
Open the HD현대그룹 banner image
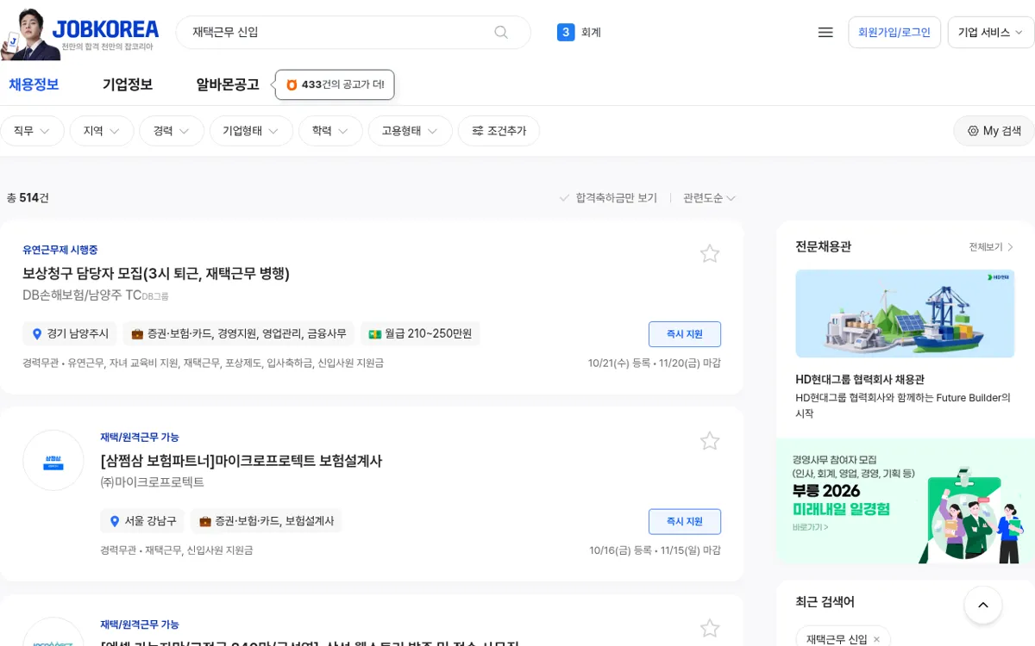click(905, 314)
